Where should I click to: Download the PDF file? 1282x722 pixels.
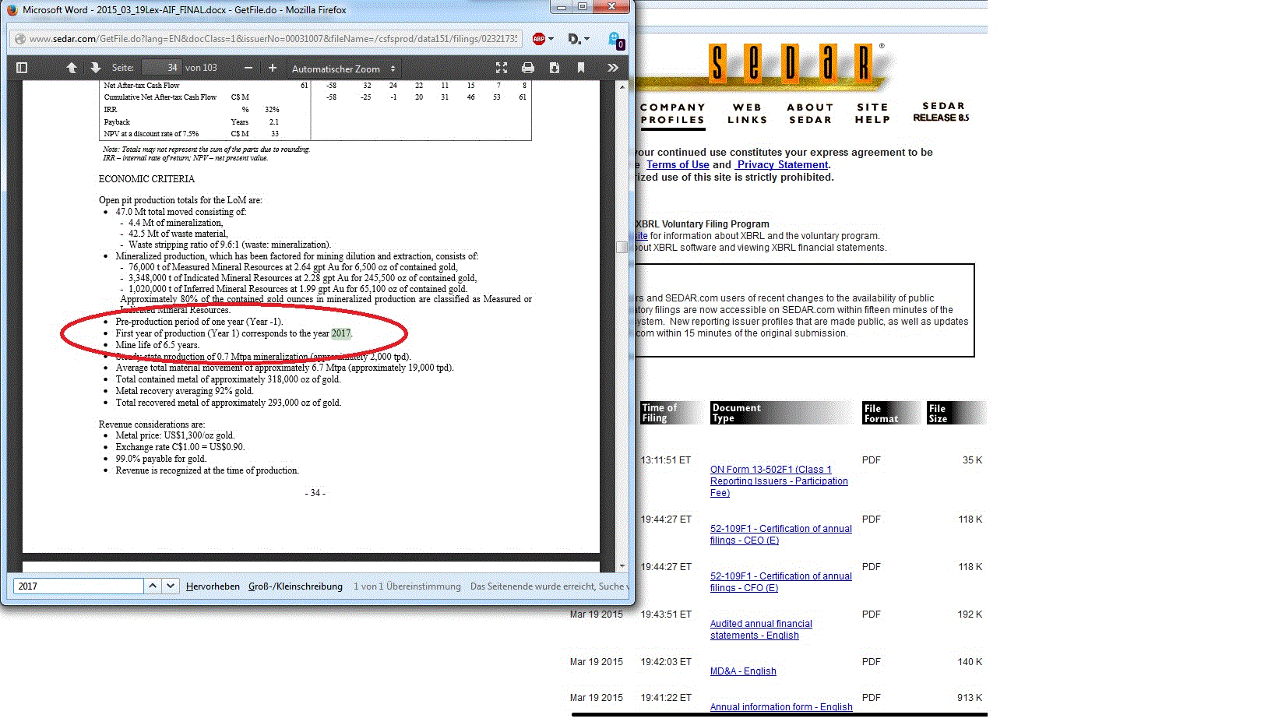pos(555,68)
